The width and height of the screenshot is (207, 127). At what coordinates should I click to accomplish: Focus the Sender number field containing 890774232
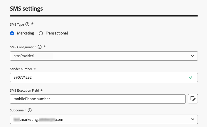[97, 77]
